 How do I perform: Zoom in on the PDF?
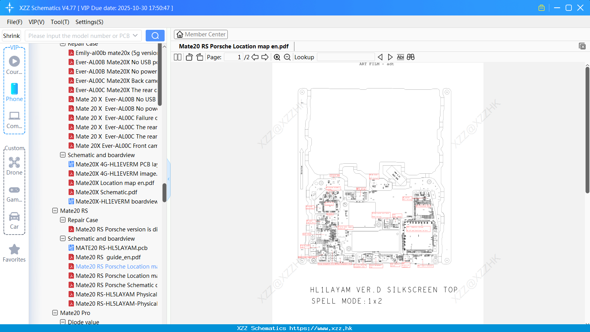tap(277, 57)
